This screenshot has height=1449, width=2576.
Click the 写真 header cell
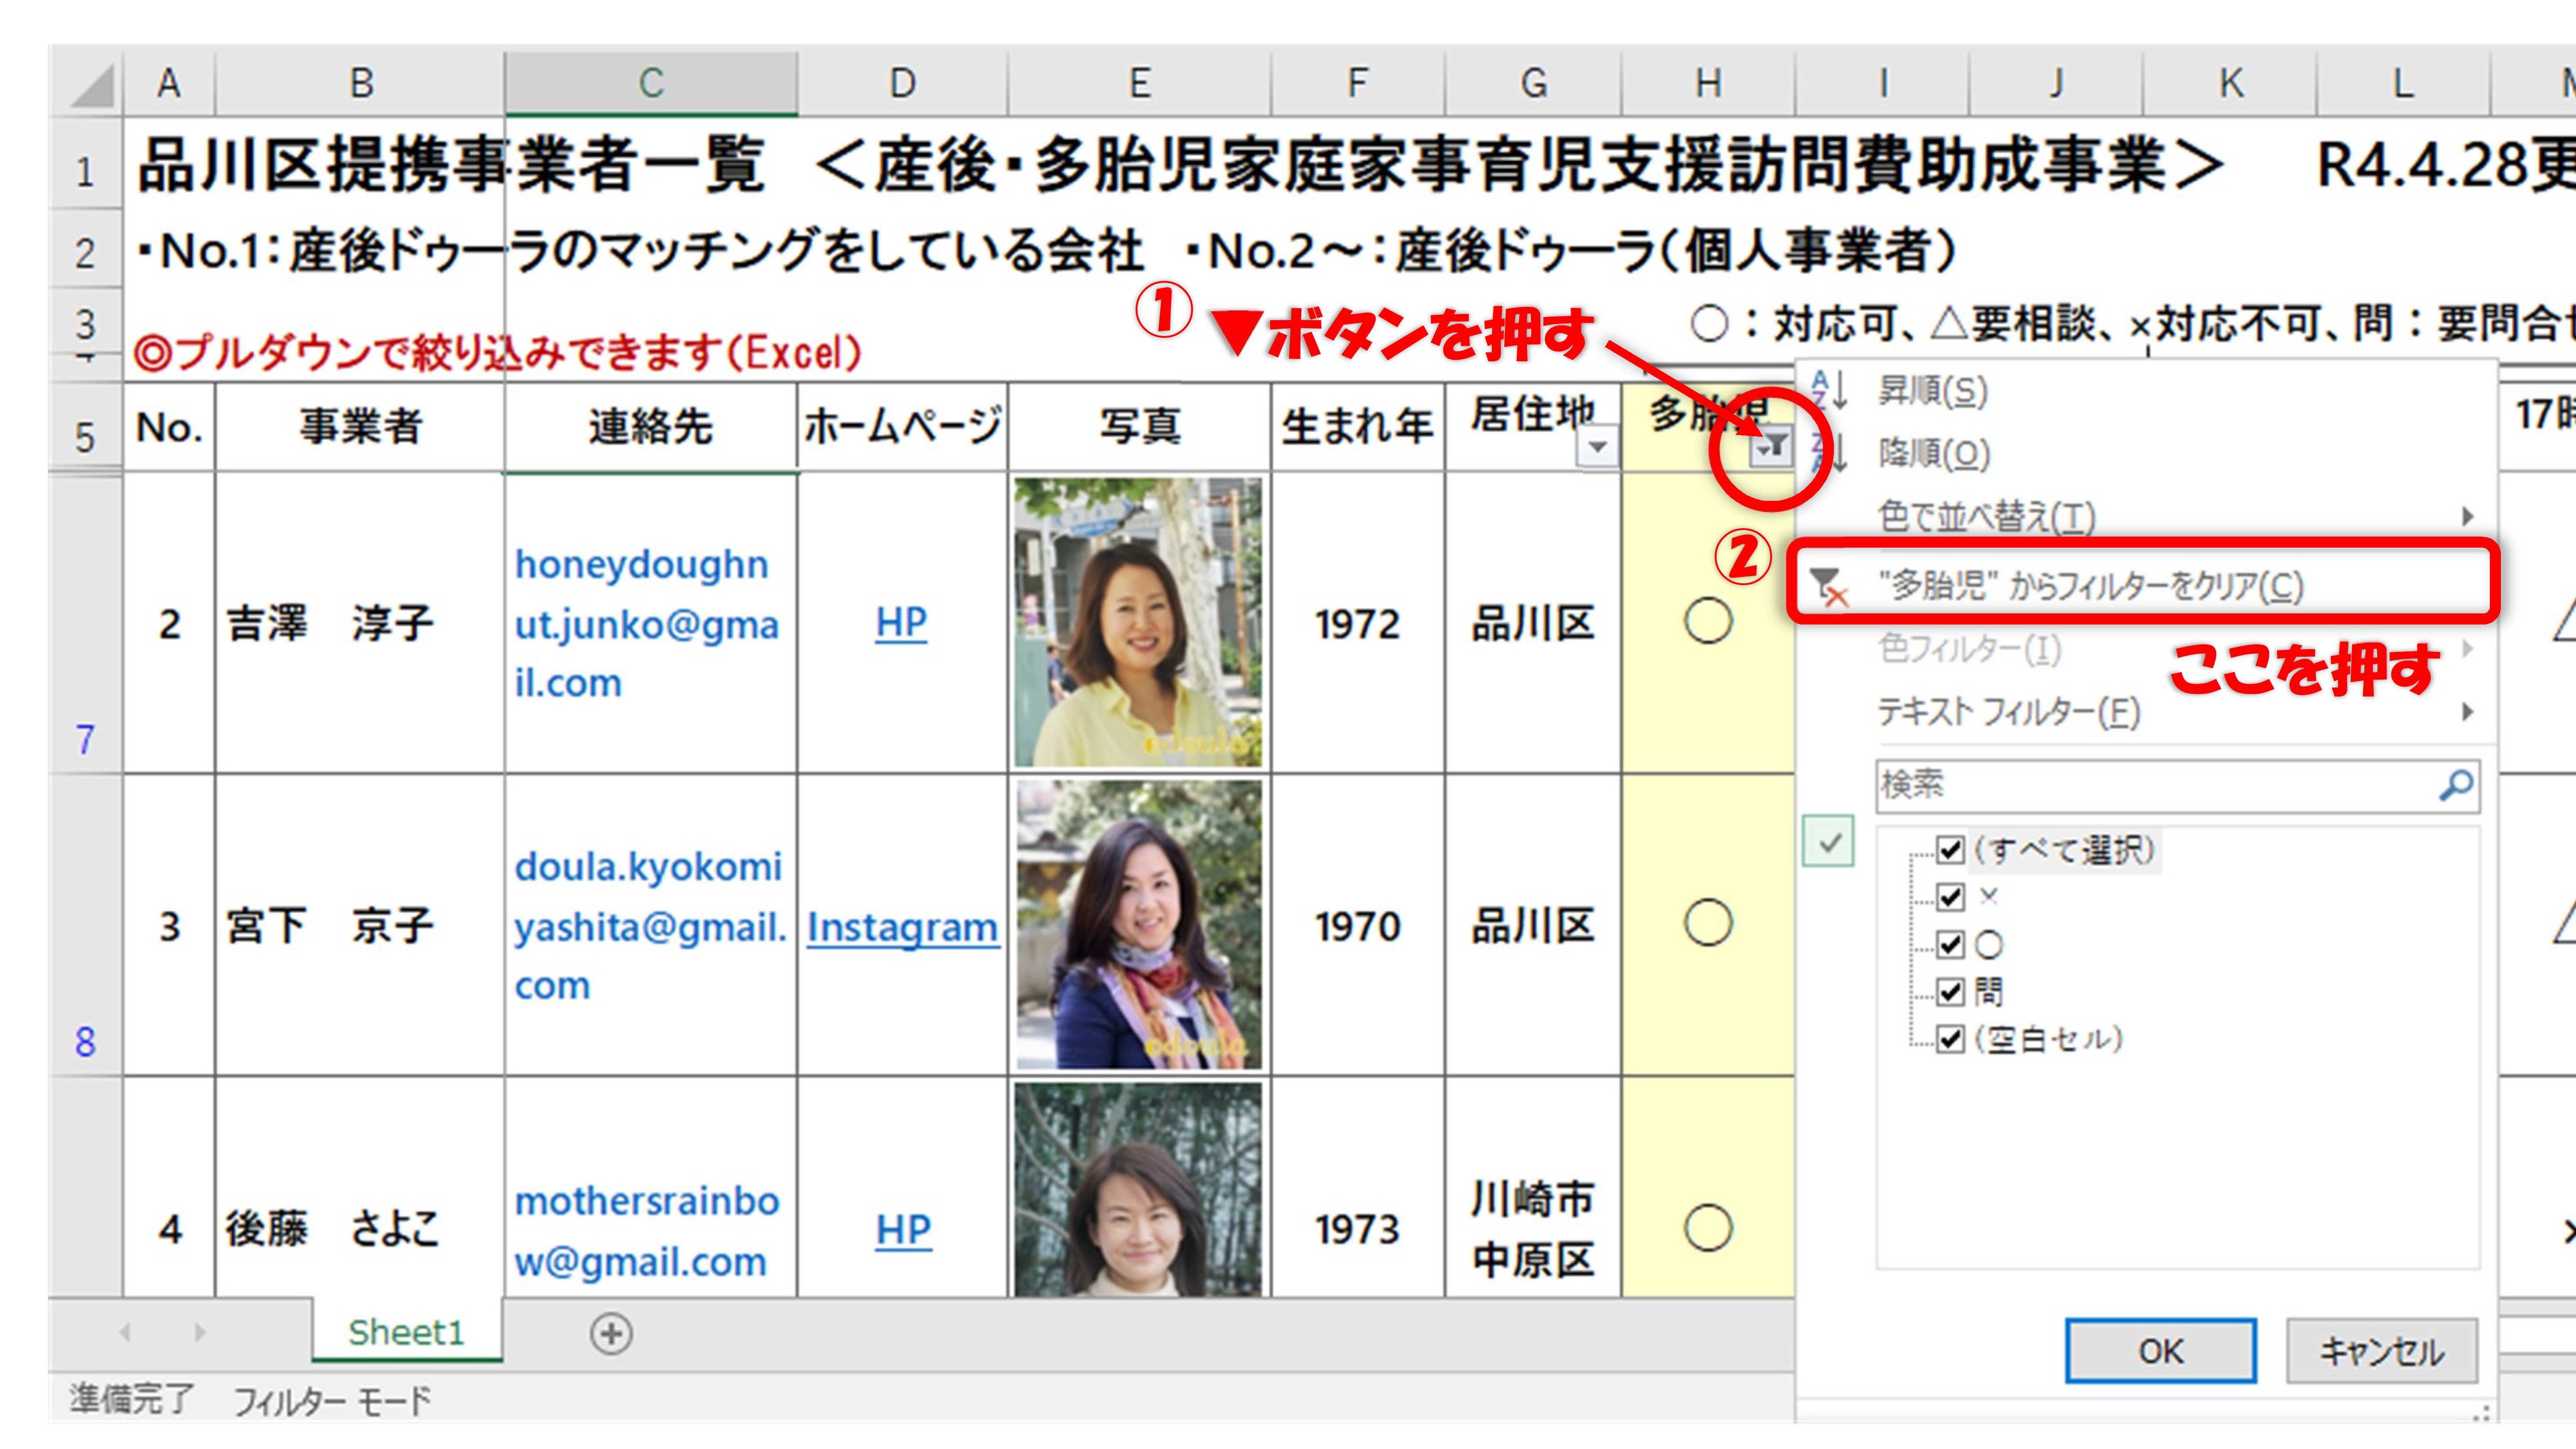tap(1139, 427)
